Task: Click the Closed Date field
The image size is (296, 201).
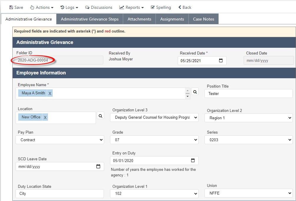Action: tap(268, 61)
